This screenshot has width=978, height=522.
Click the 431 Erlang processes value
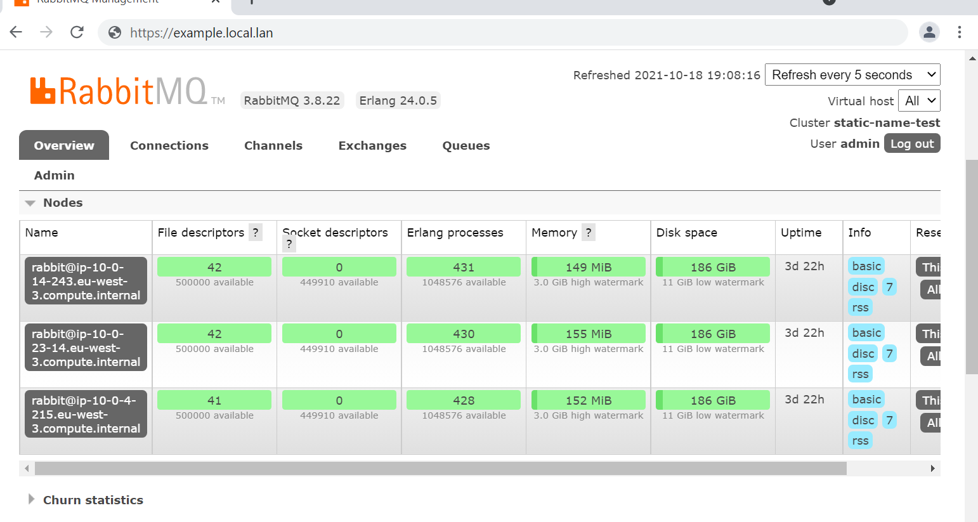click(464, 267)
